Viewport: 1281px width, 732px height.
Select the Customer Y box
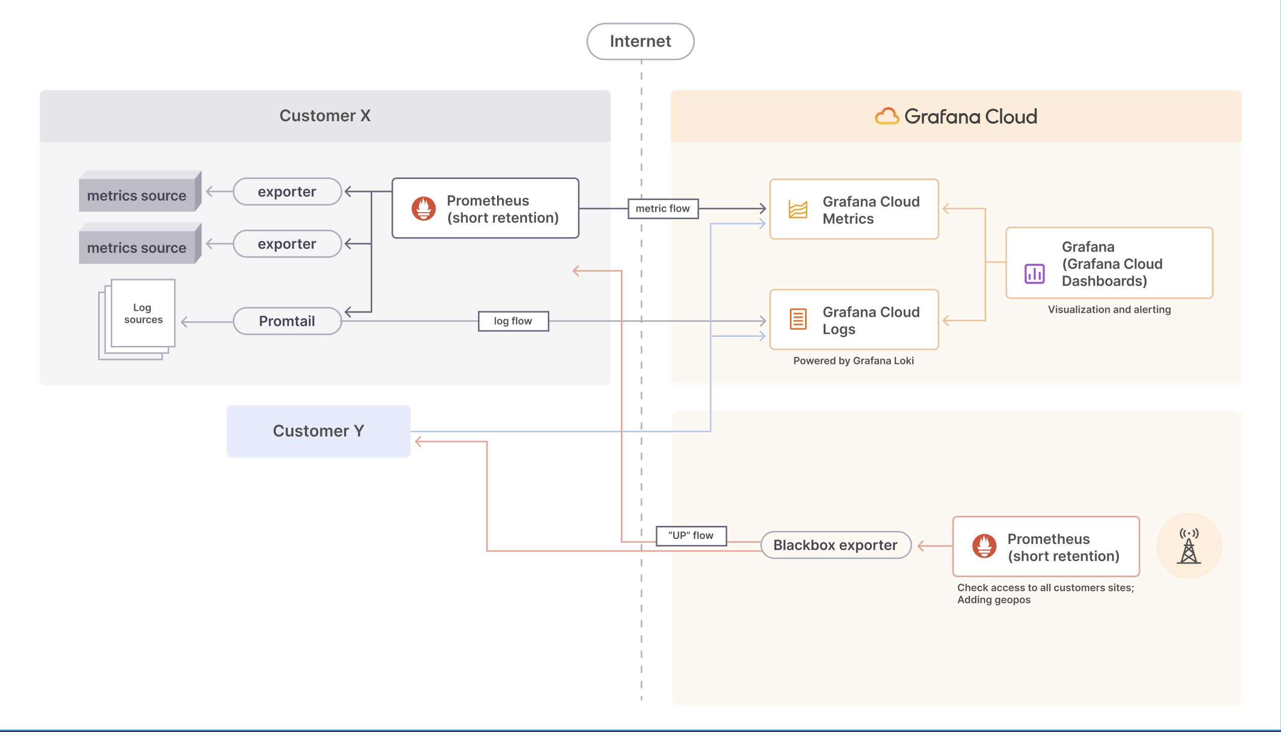coord(318,431)
